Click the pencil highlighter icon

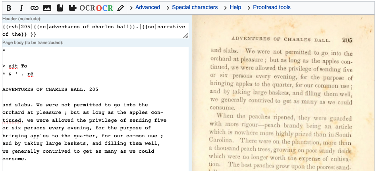(120, 8)
